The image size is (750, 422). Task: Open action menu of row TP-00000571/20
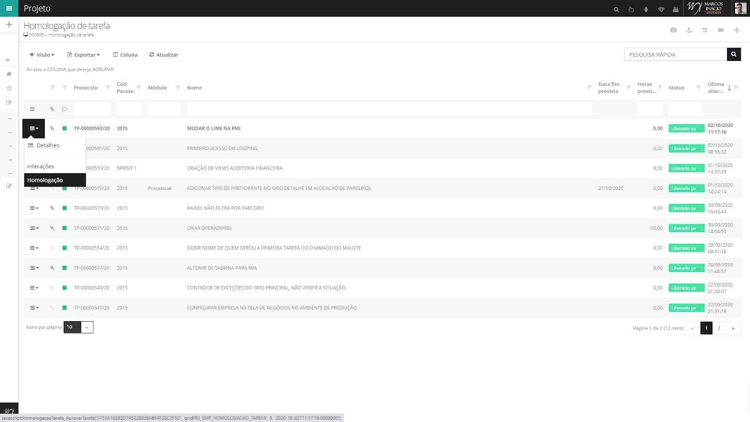point(34,228)
